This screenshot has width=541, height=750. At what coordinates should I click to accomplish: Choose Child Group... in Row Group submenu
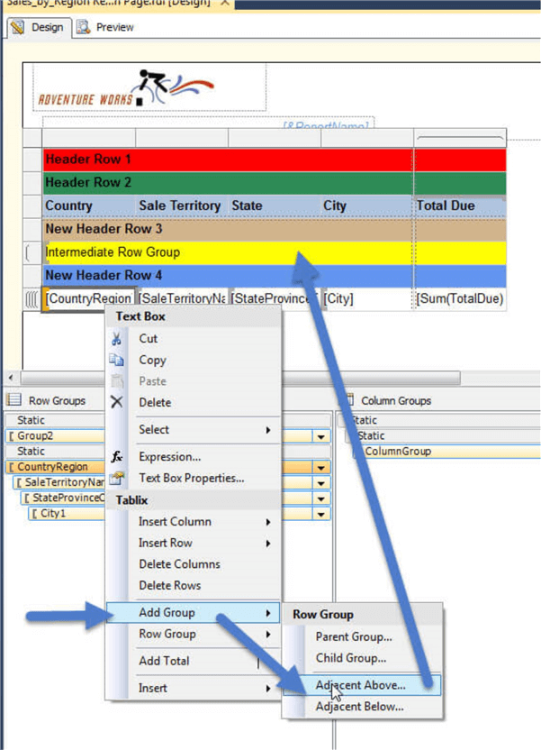click(x=362, y=658)
